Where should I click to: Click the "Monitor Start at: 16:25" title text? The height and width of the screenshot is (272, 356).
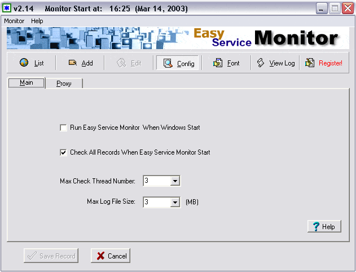tap(87, 8)
